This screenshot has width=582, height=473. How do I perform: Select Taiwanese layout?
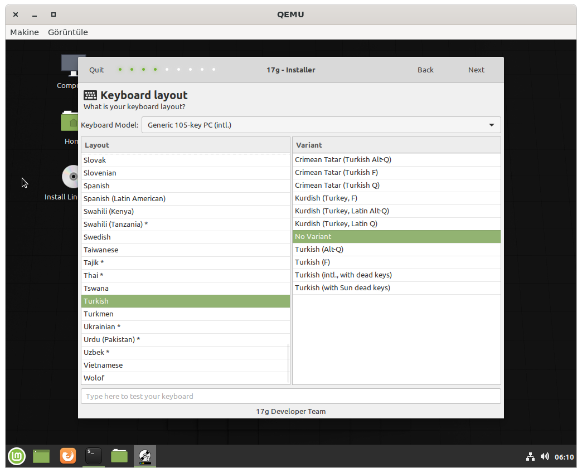tap(186, 250)
